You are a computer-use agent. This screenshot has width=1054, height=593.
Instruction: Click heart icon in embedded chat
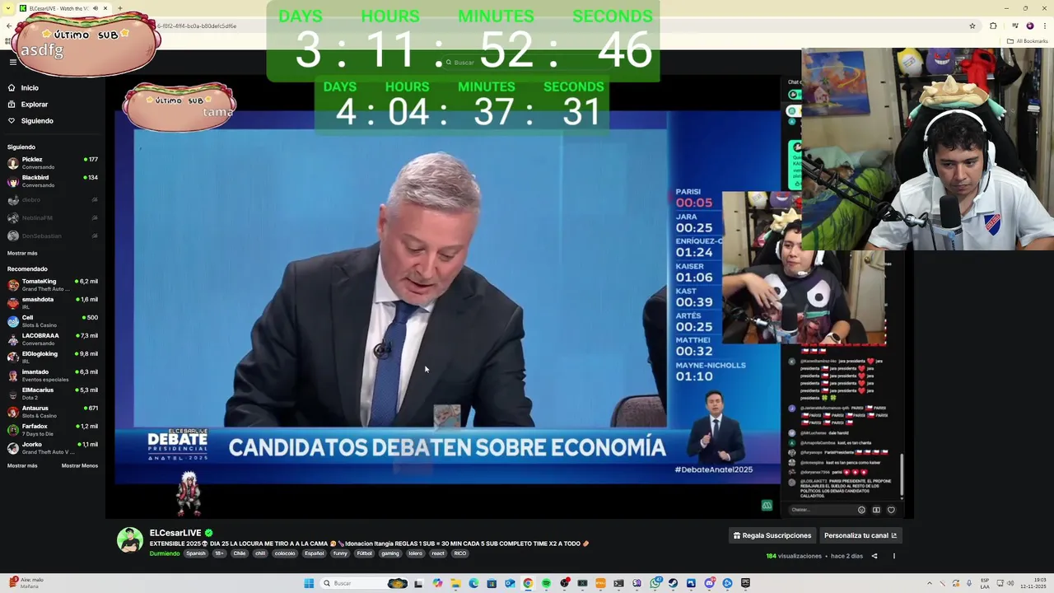(891, 510)
